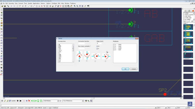This screenshot has width=195, height=109.
Task: Select CAR_SEAT entry in top-right list
Action: pyautogui.click(x=188, y=16)
